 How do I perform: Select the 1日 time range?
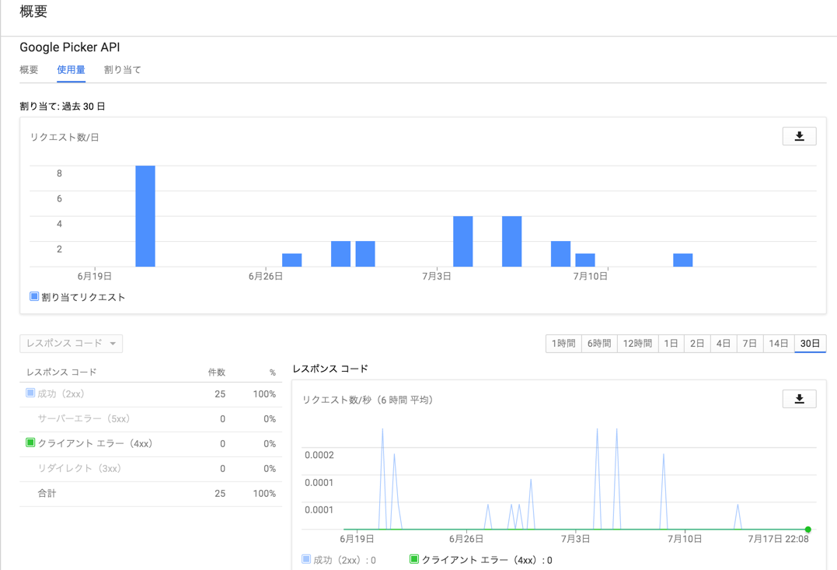point(671,343)
